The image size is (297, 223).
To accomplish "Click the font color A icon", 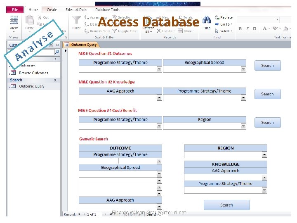I will (264, 28).
